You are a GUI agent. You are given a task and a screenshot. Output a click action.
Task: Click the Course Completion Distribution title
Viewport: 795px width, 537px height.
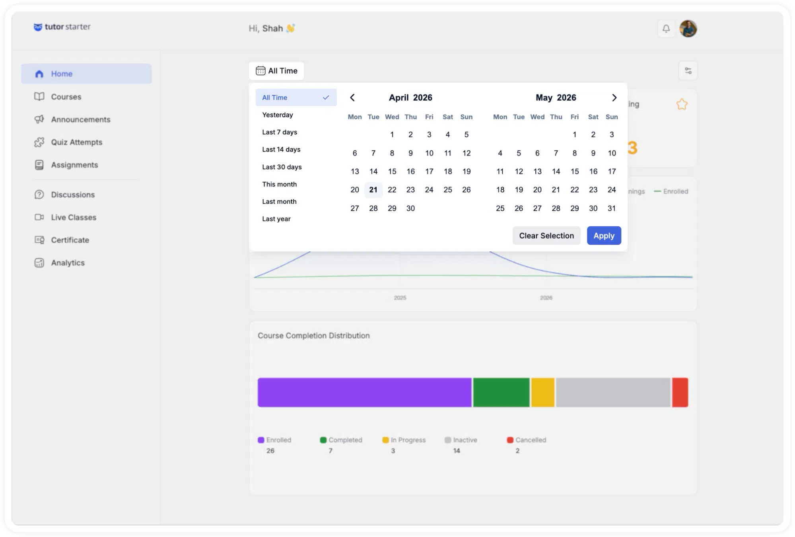(313, 335)
